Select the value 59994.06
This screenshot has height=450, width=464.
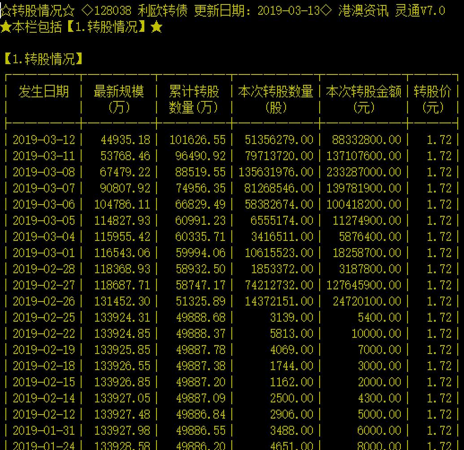(x=200, y=253)
